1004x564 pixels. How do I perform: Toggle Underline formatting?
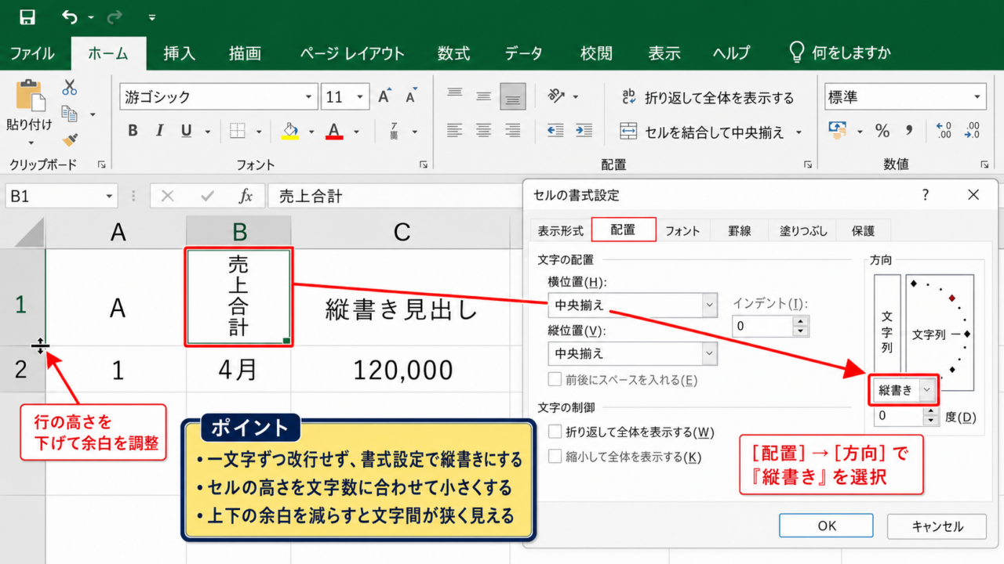coord(186,131)
